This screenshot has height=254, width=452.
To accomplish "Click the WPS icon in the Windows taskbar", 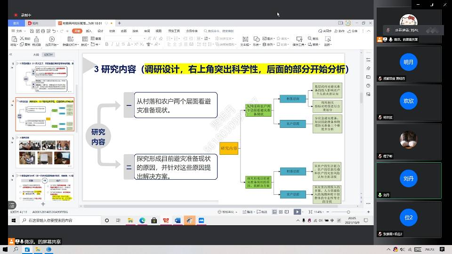I will click(166, 220).
